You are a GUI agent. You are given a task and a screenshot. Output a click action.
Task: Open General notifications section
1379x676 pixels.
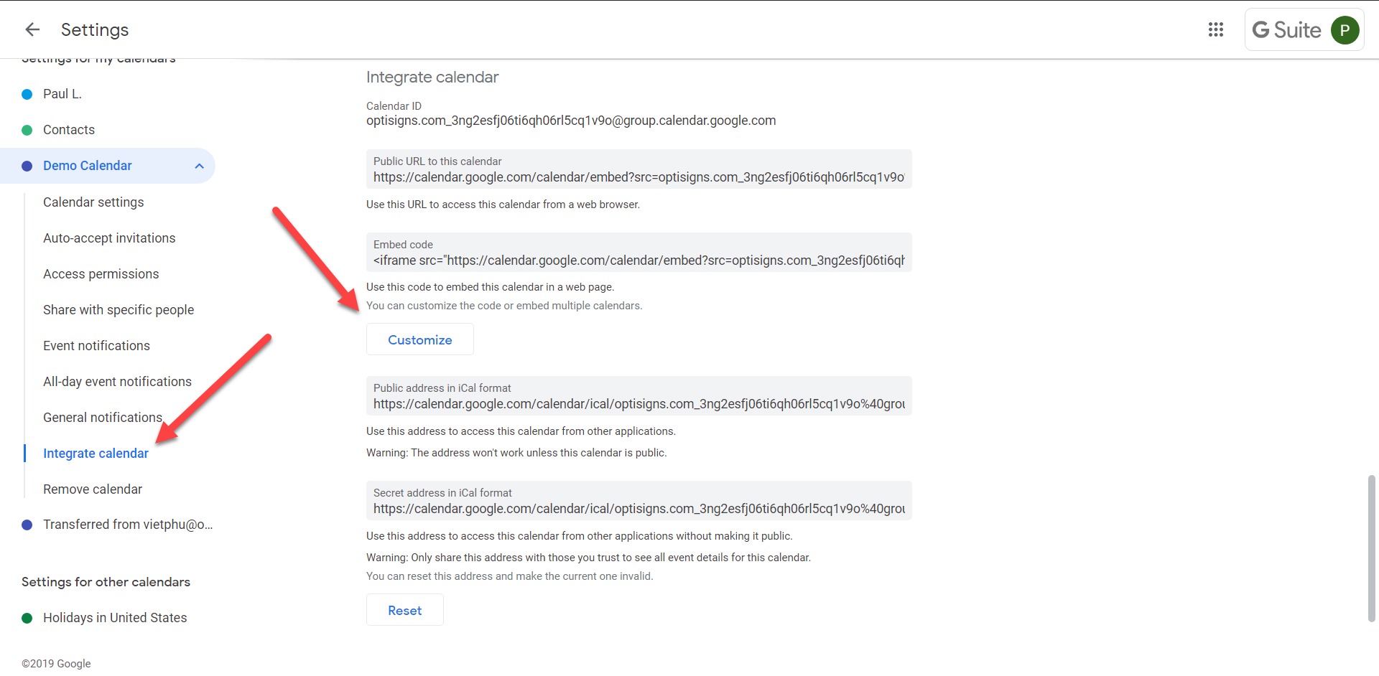coord(103,418)
